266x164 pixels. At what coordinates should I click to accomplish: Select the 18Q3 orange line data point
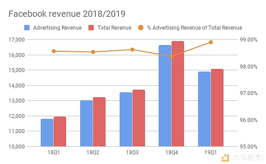point(132,50)
